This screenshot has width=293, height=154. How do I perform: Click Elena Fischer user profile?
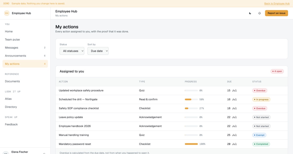click(x=20, y=152)
